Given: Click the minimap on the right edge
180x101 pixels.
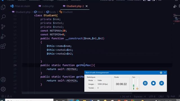Looking at the screenshot, I should click(x=176, y=19).
